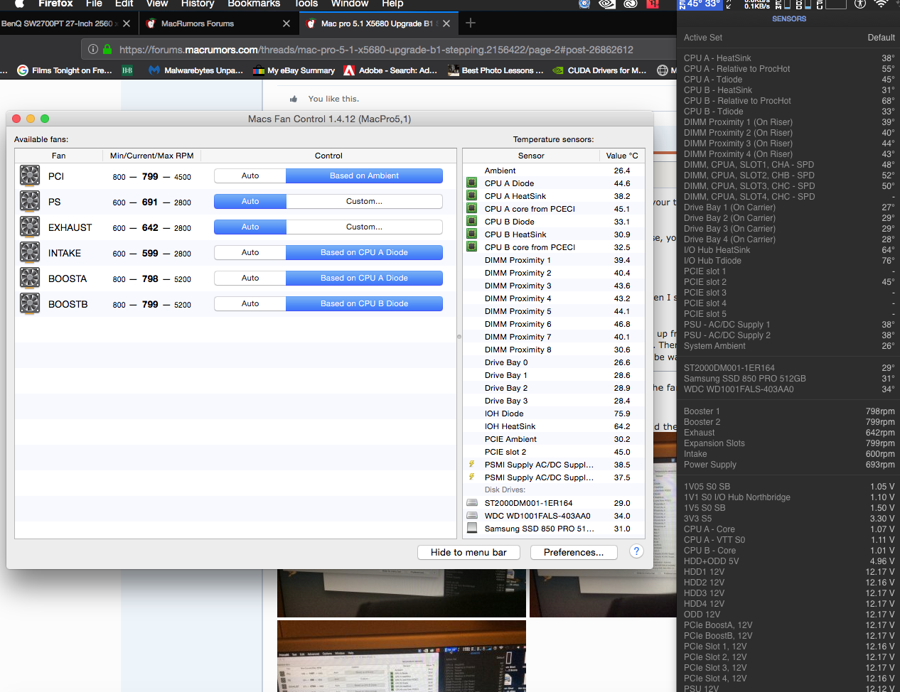Select the IOH Diode sensor row
This screenshot has width=900, height=692.
[x=554, y=413]
